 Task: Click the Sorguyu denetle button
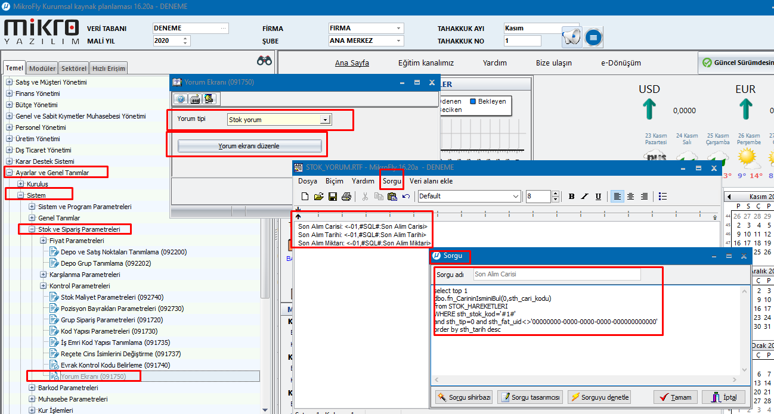(599, 397)
